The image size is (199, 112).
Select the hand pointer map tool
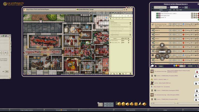(111, 18)
